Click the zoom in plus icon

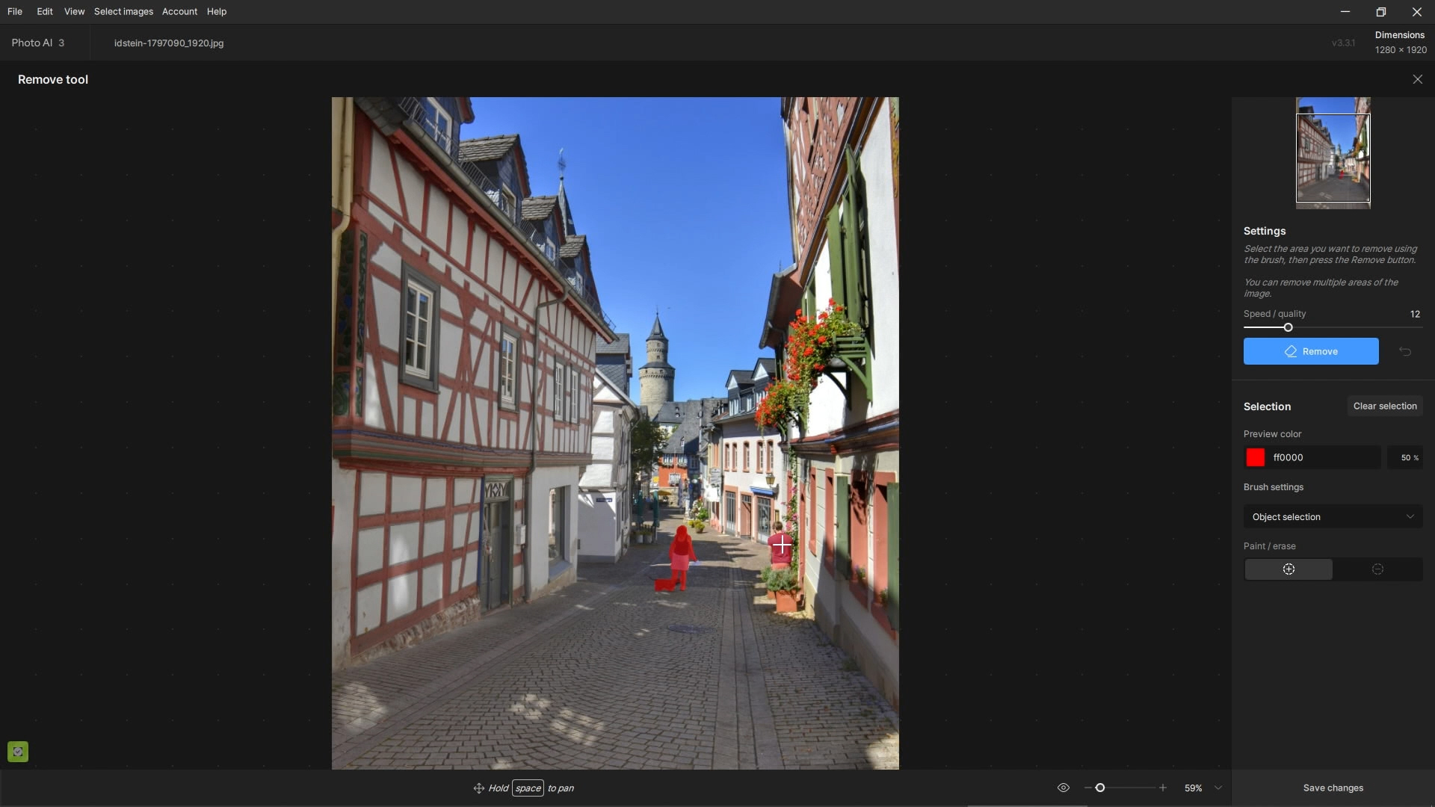pos(1163,788)
